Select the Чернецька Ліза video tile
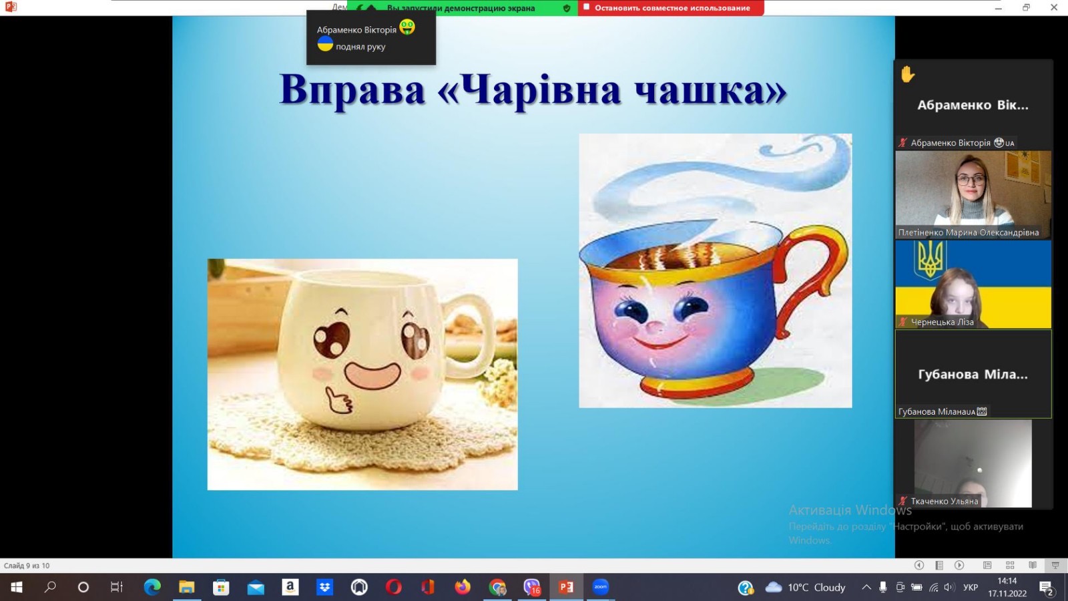Screen dimensions: 1068x601 click(x=973, y=284)
